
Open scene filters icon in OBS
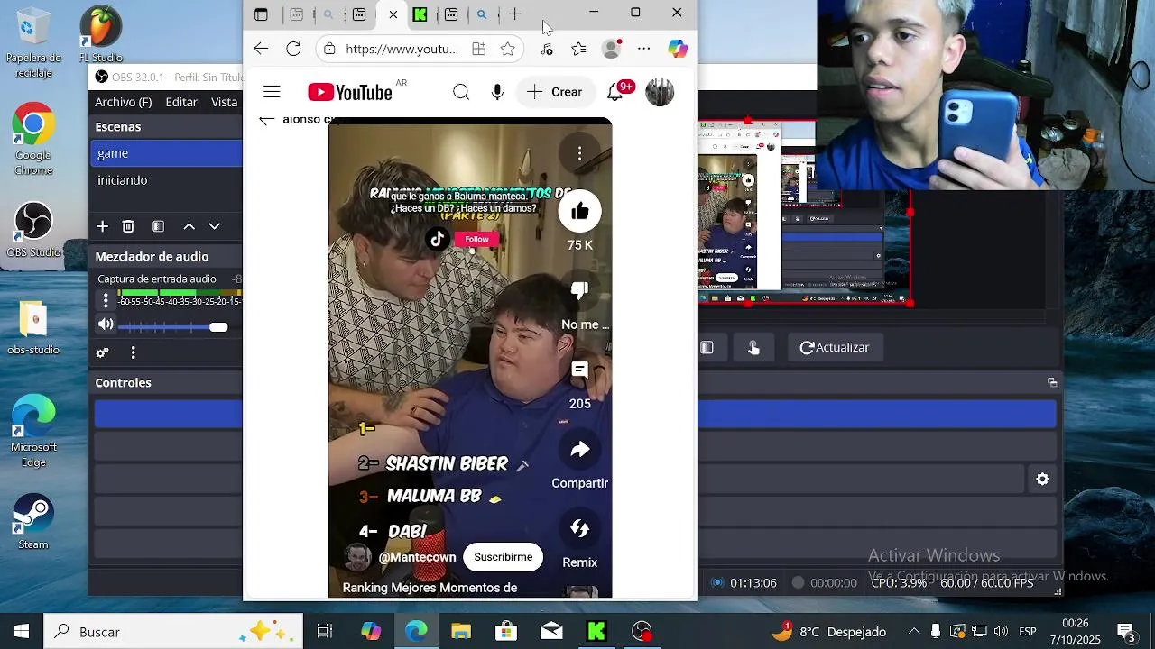[x=159, y=226]
